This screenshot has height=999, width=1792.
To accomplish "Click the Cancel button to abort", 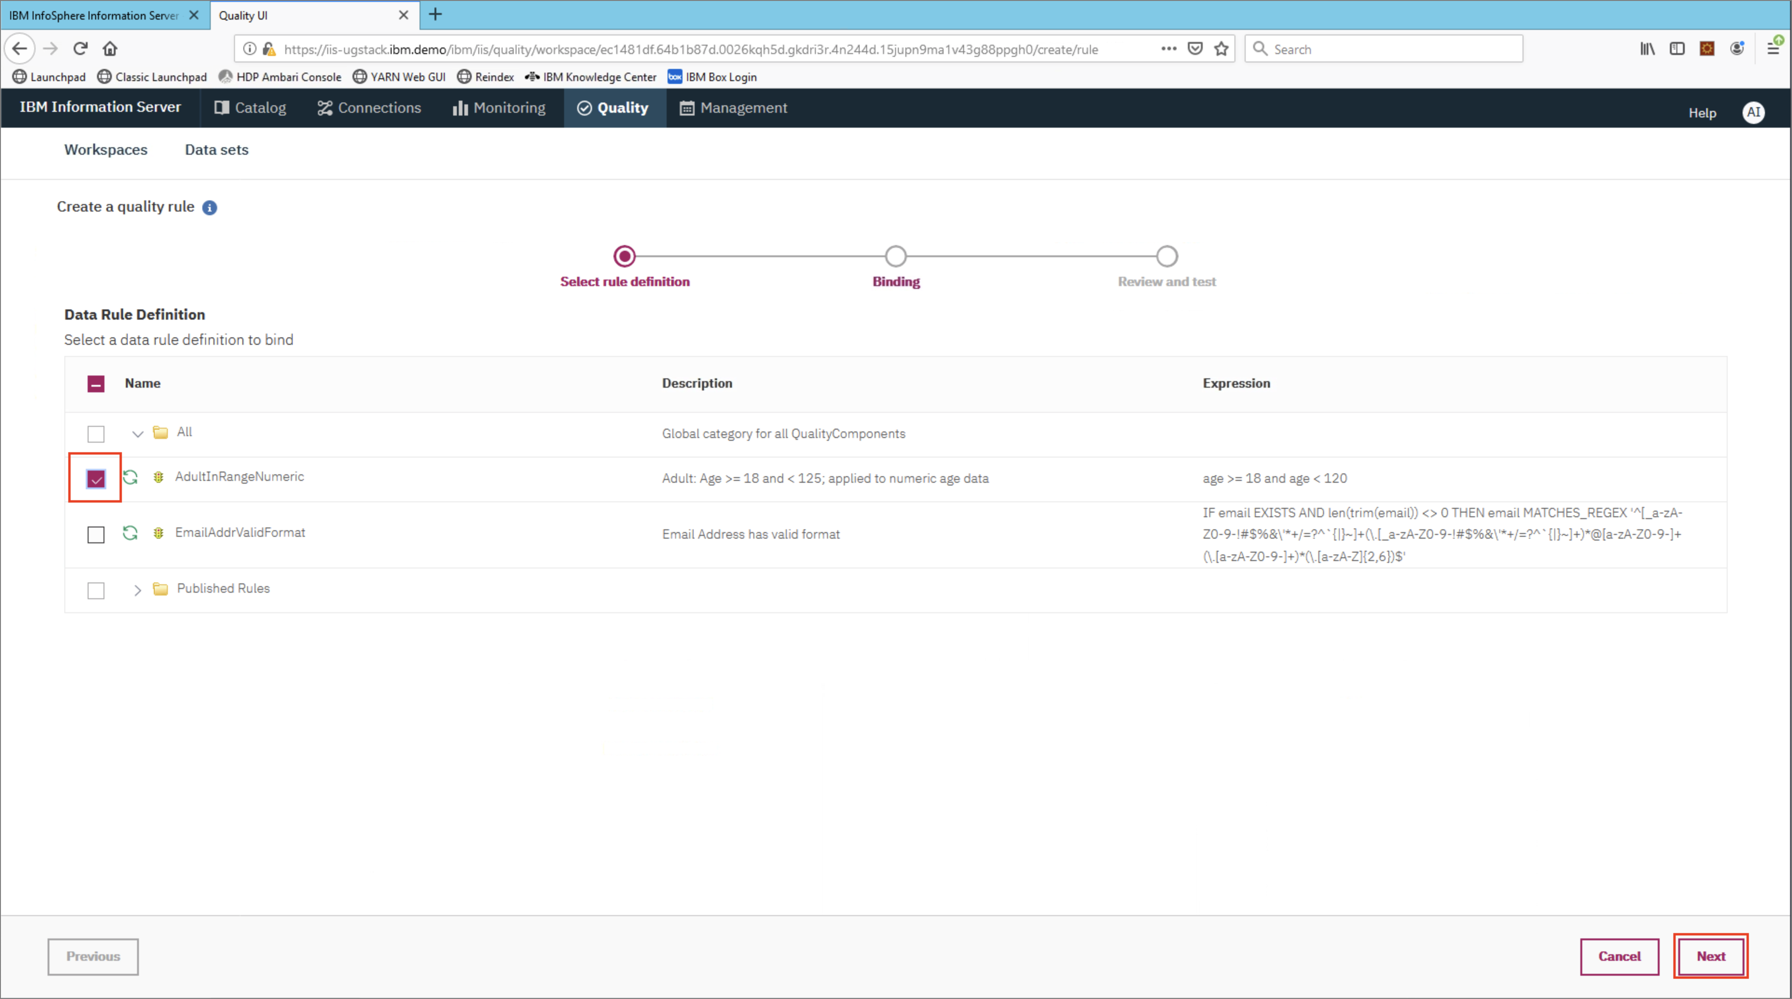I will [x=1620, y=956].
